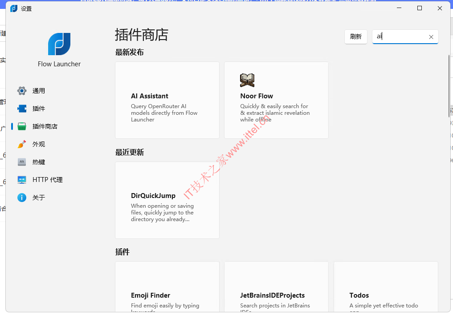The height and width of the screenshot is (315, 453).
Task: Click the 最近更新 section heading
Action: pos(130,152)
